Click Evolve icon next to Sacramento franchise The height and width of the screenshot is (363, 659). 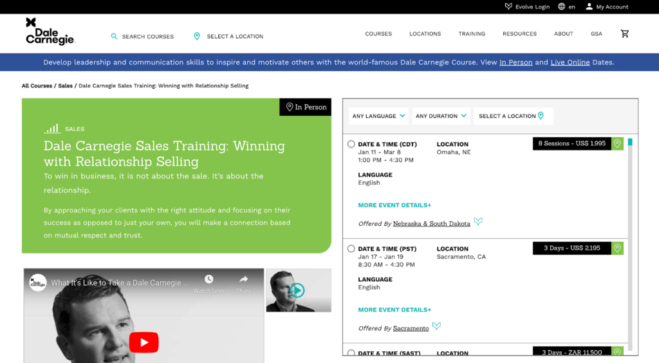437,326
